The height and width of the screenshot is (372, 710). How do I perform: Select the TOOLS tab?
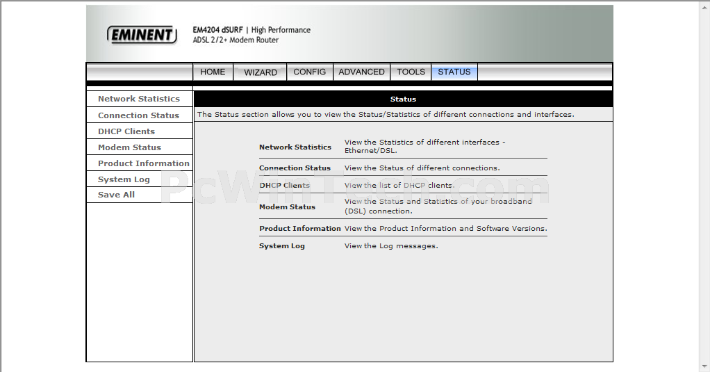click(x=411, y=72)
